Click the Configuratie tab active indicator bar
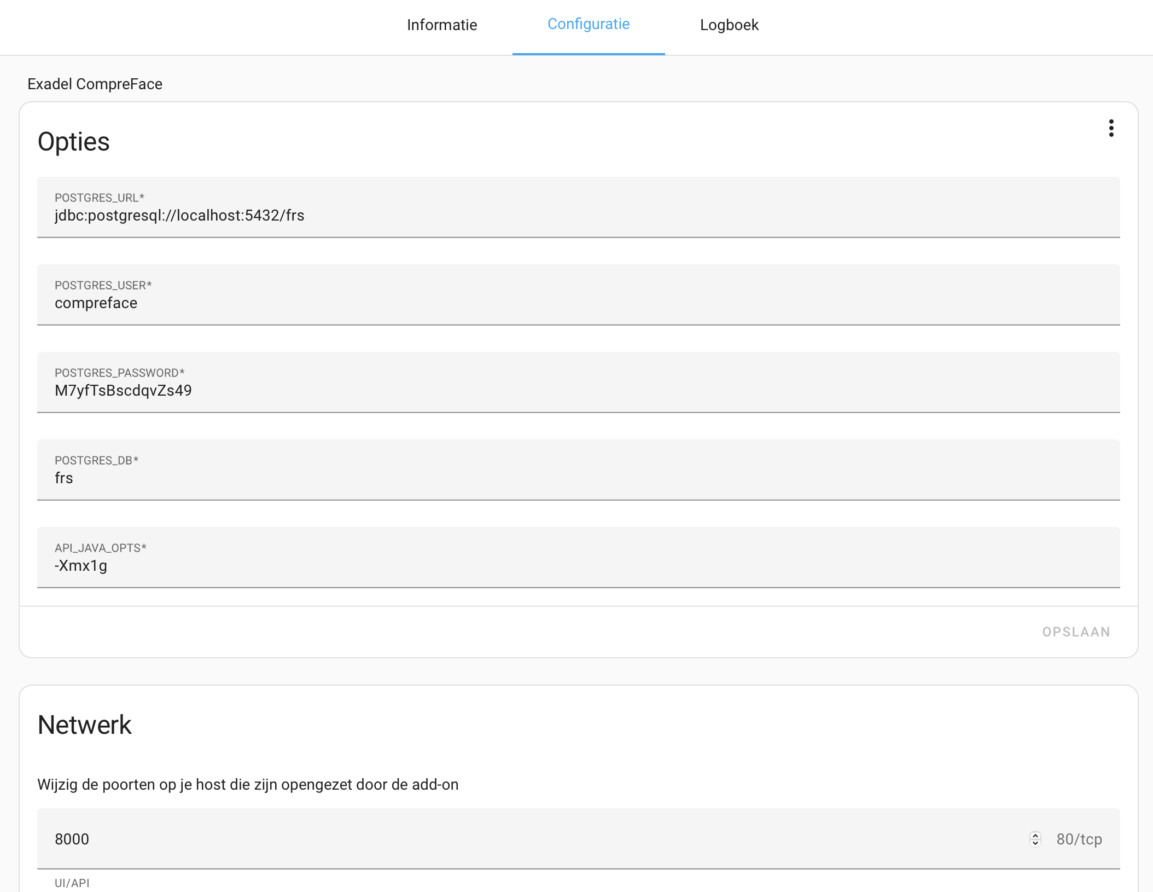This screenshot has height=892, width=1153. 589,53
